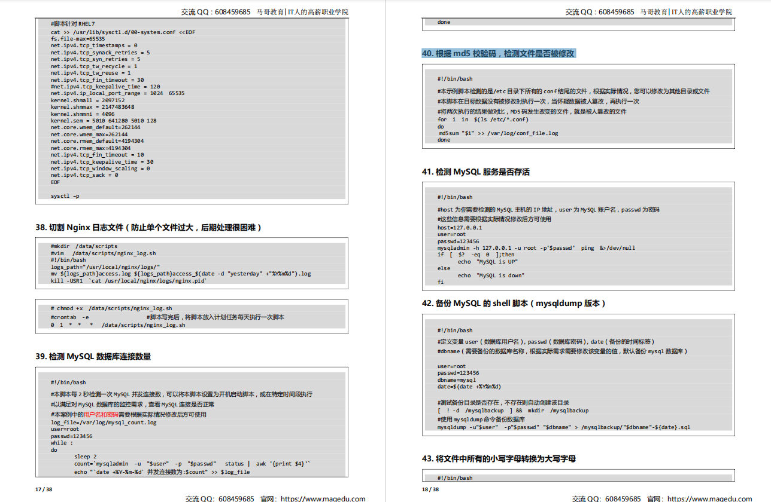Click the 'mysqladmin -h 127.0.0.1' ping line

click(536, 248)
